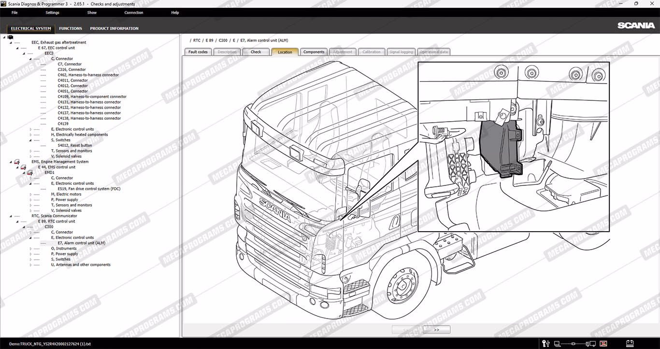
Task: Collapse RTC, Scania Communicator node
Action: tap(11, 216)
